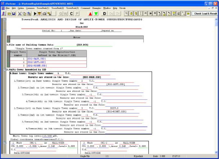This screenshot has width=219, height=159.
Task: Click the pen with underline icon
Action: 160,14
